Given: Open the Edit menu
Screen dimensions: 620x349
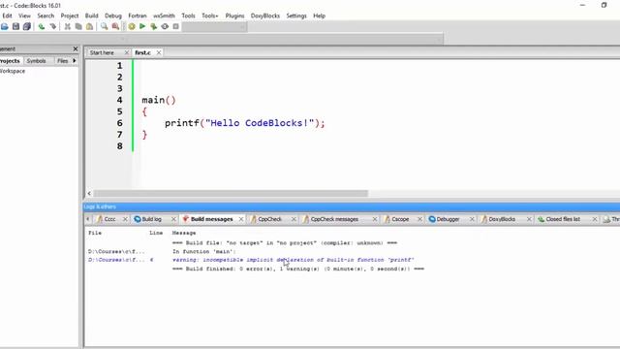Looking at the screenshot, I should [x=7, y=16].
